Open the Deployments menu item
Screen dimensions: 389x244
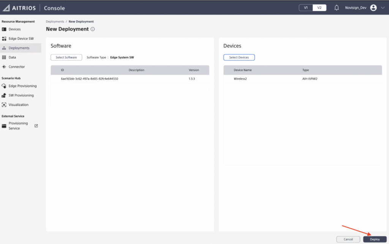click(19, 48)
